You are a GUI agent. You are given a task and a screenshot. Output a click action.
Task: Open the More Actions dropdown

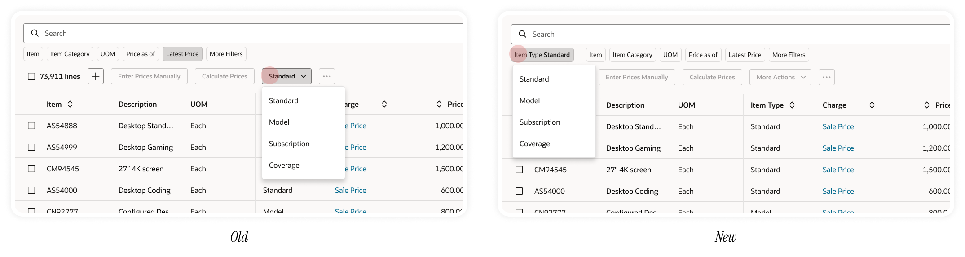(780, 77)
